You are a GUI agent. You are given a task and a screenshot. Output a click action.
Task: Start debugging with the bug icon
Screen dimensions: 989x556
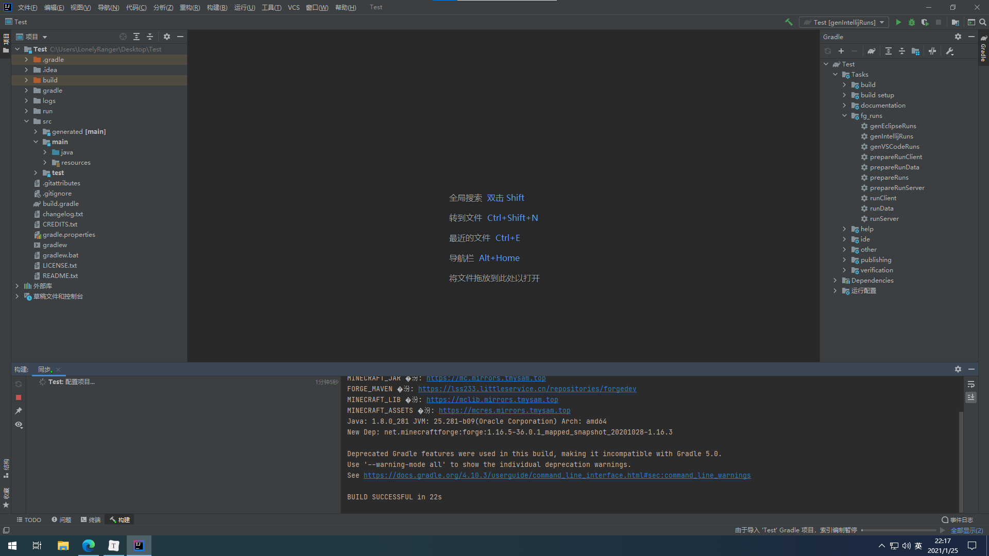click(912, 22)
